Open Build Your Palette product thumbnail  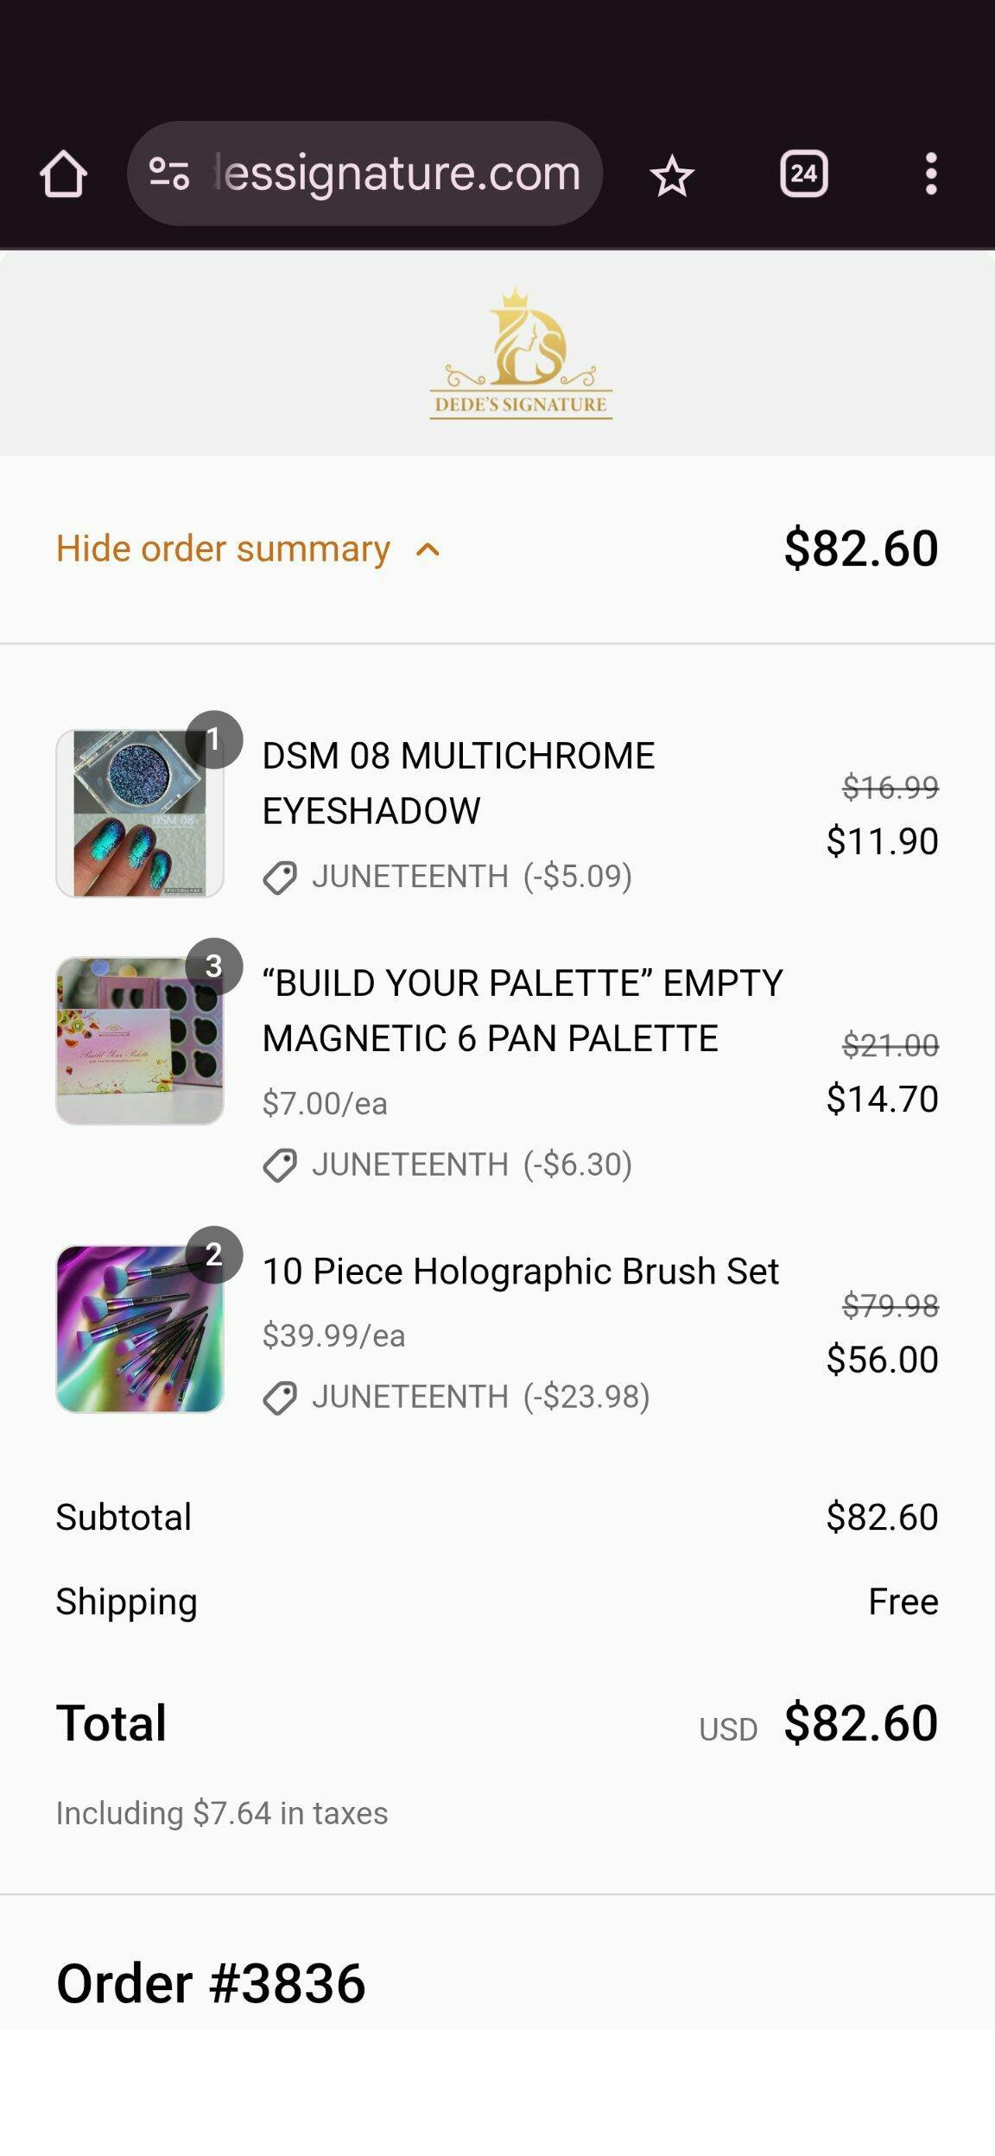tap(140, 1041)
